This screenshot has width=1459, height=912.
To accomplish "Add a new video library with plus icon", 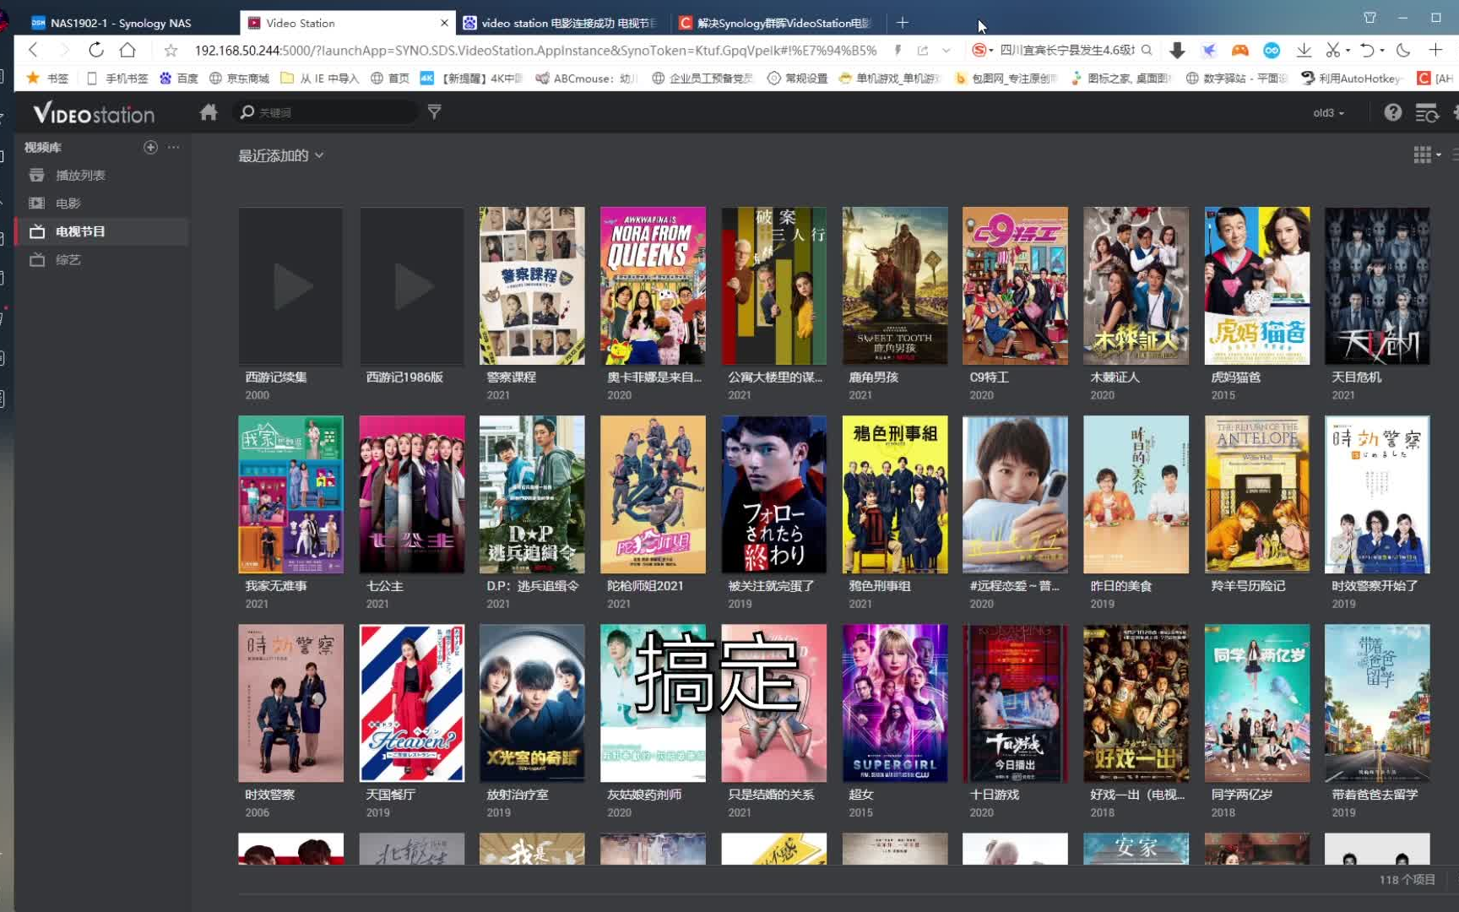I will 150,147.
